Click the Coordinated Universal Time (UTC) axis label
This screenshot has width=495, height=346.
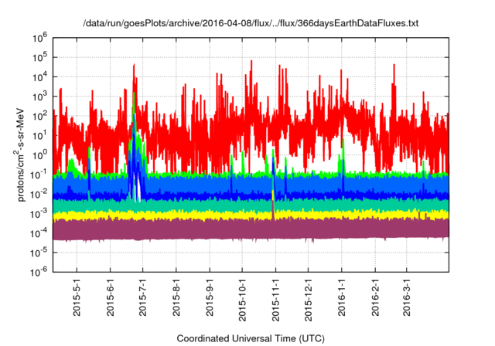click(251, 338)
